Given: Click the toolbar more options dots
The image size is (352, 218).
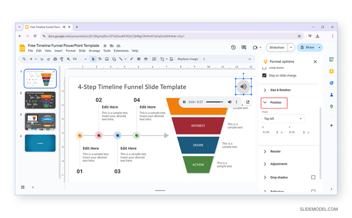Looking at the screenshot, I should coord(204,59).
